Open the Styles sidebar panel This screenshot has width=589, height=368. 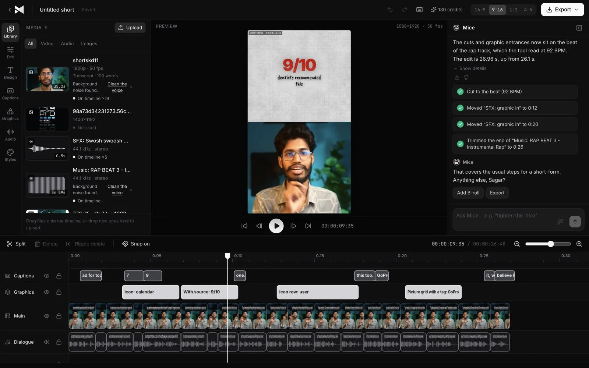click(x=10, y=155)
